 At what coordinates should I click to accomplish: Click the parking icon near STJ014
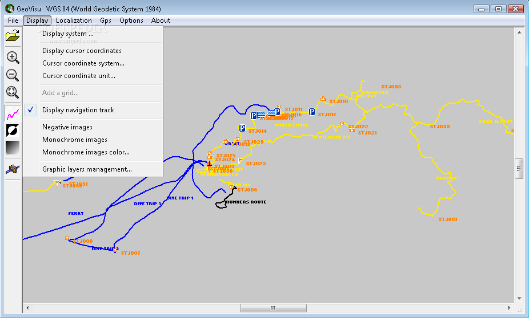coord(242,128)
